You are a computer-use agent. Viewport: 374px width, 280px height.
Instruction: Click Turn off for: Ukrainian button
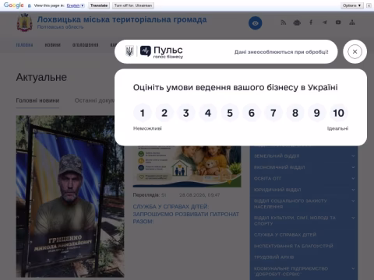click(133, 5)
